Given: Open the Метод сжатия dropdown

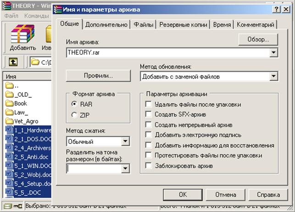Looking at the screenshot, I should (x=125, y=141).
